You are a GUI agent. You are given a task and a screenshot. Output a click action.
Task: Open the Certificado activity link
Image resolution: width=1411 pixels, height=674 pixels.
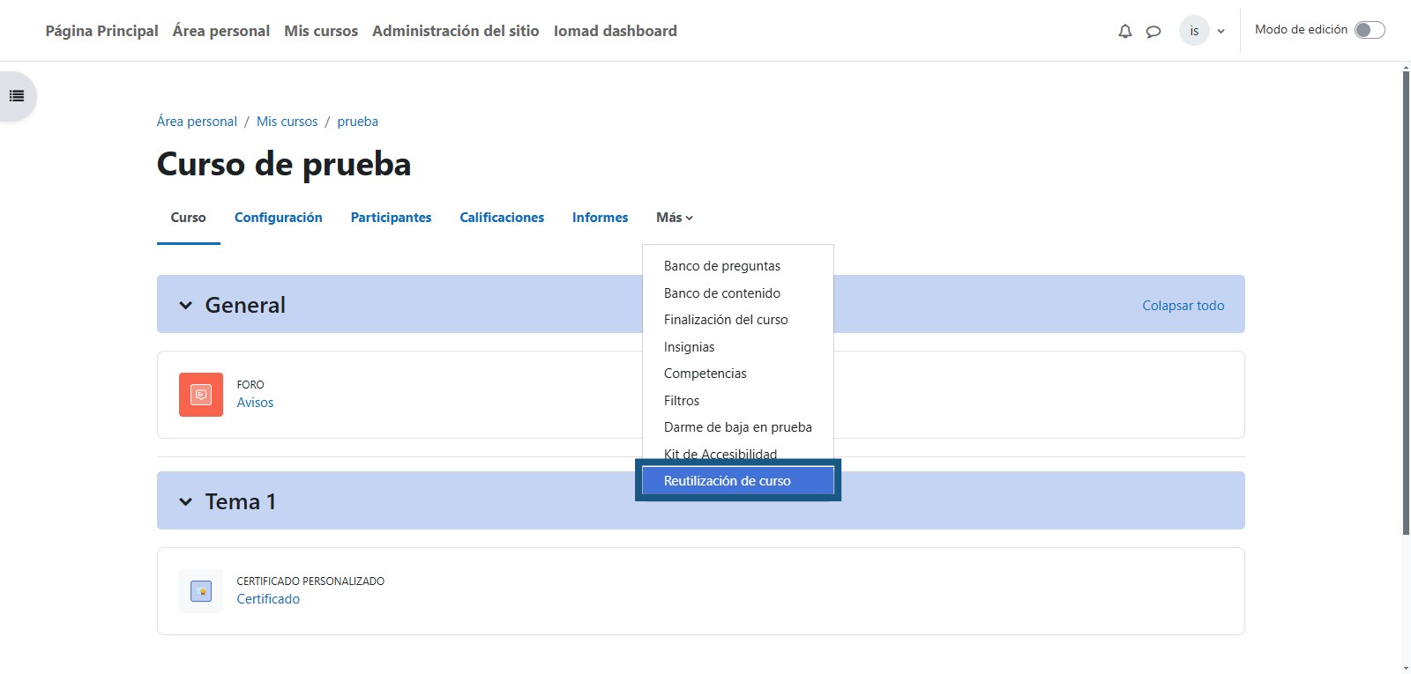pyautogui.click(x=268, y=599)
